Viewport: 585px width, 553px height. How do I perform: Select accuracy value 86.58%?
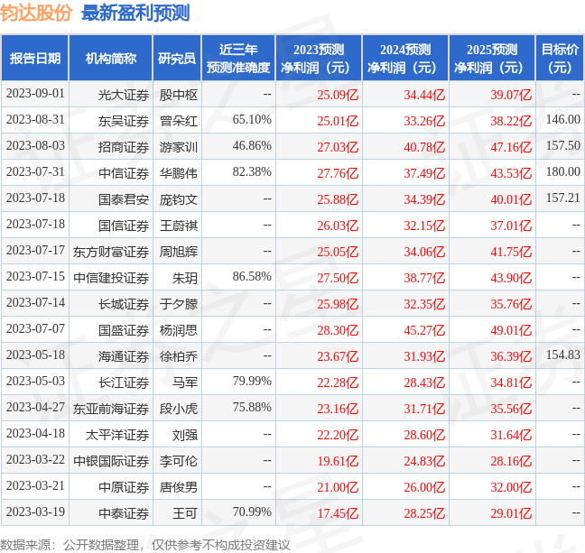[252, 277]
